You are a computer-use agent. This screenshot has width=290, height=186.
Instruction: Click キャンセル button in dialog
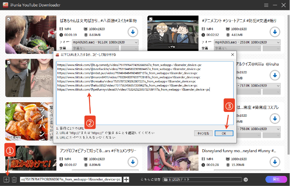[203, 133]
